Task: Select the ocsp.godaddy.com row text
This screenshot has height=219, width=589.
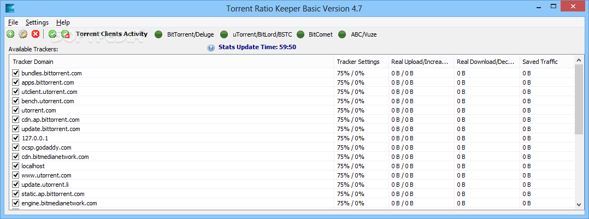Action: pyautogui.click(x=46, y=147)
